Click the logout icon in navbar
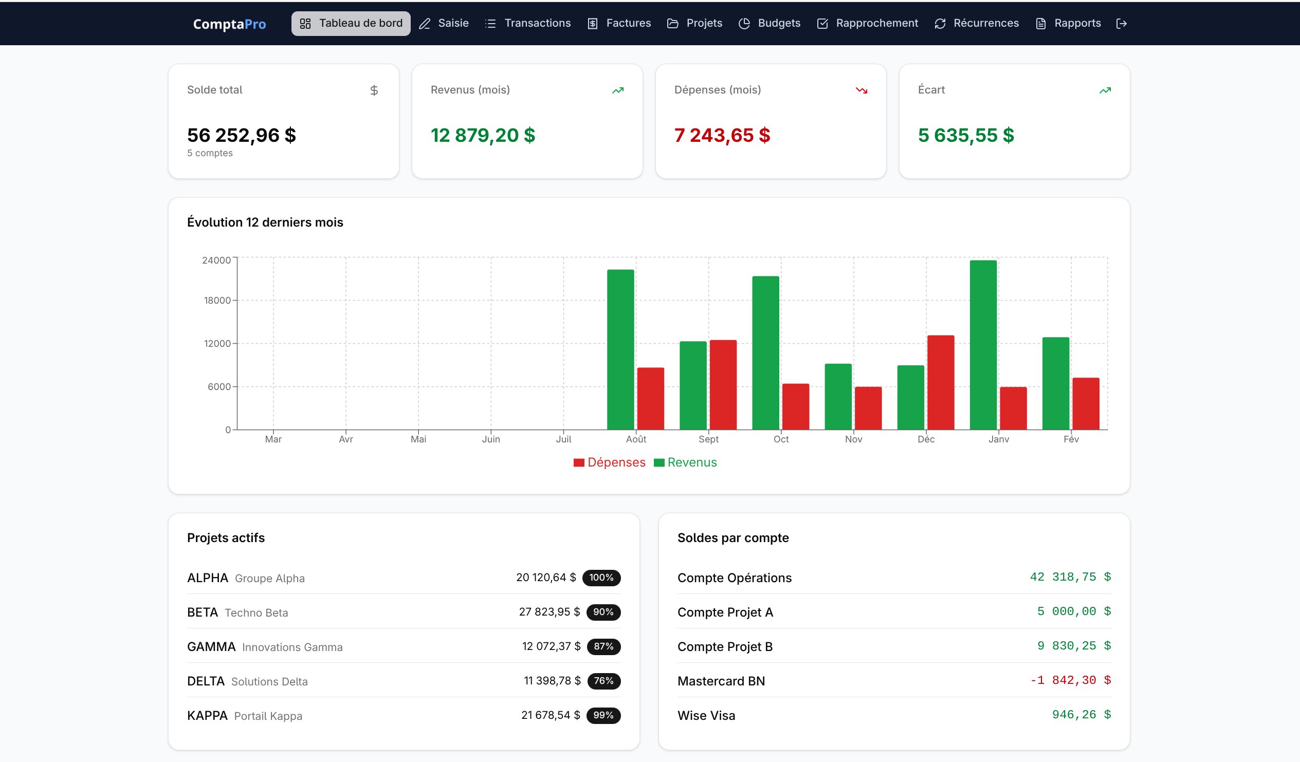The width and height of the screenshot is (1300, 762). pyautogui.click(x=1121, y=24)
